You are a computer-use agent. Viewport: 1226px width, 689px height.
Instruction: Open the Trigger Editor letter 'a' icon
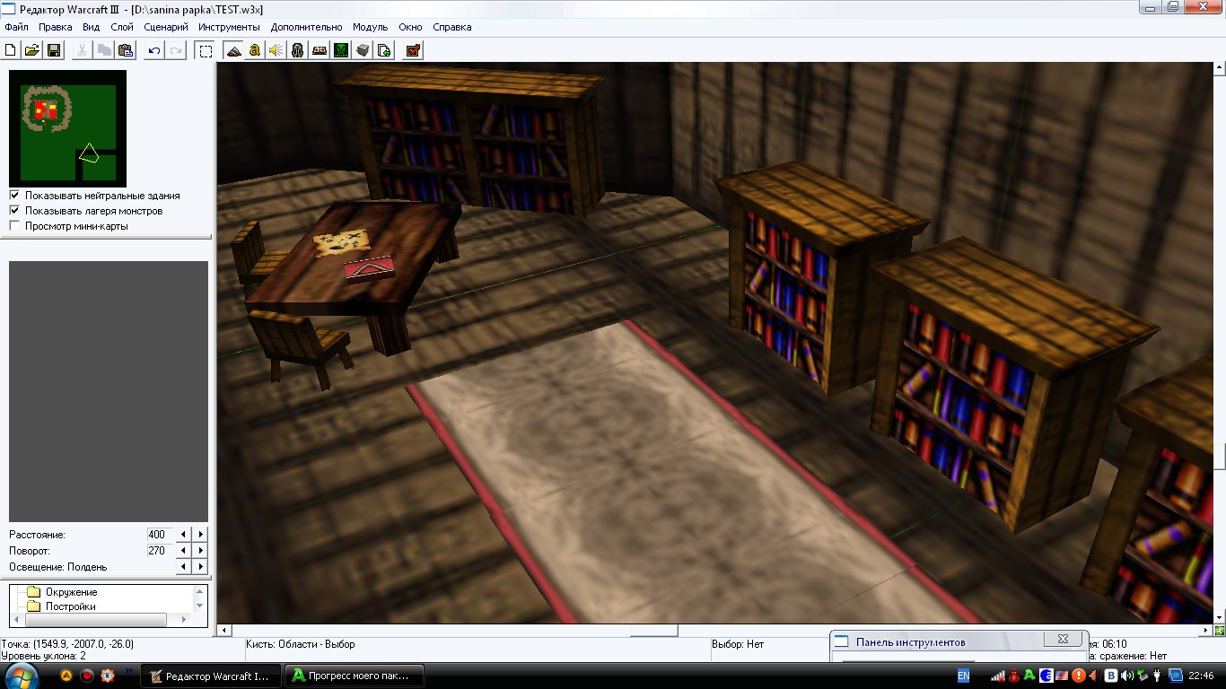click(x=255, y=50)
